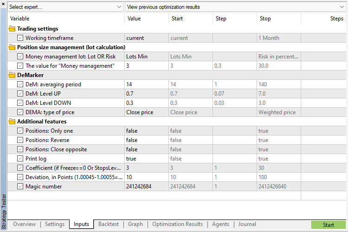Viewport: 348px width, 232px height.
Task: Switch to the Journal tab
Action: click(x=247, y=224)
